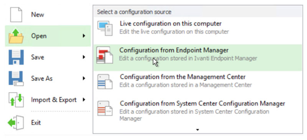This screenshot has width=307, height=140.
Task: Expand the Import & Export submenu arrow
Action: [x=84, y=100]
